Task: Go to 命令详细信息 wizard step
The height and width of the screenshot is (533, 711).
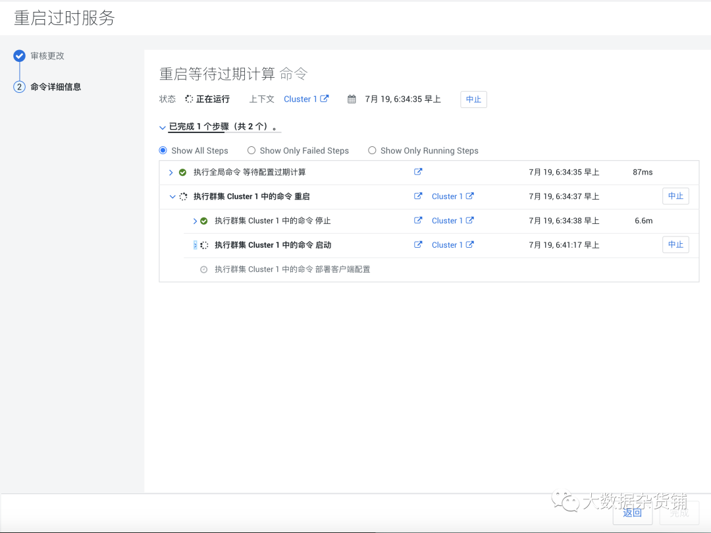Action: click(x=56, y=87)
